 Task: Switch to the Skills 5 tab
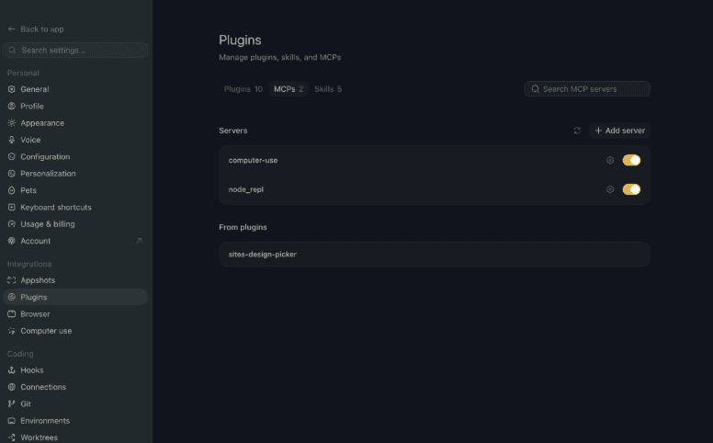pos(328,89)
